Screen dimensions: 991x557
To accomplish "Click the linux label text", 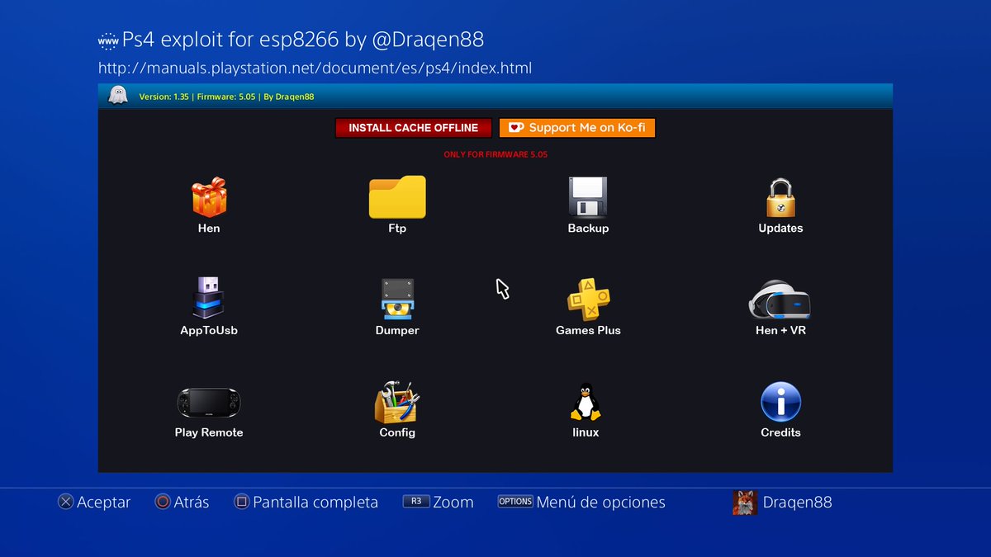I will [586, 432].
